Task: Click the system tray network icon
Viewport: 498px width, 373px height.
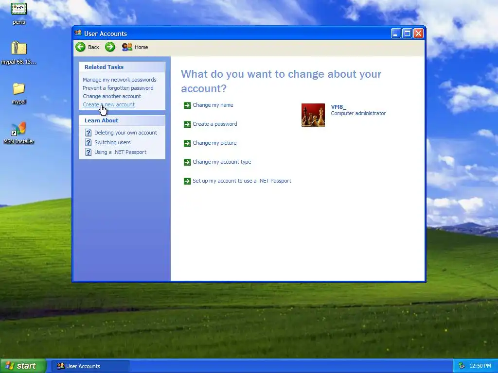Action: tap(462, 366)
